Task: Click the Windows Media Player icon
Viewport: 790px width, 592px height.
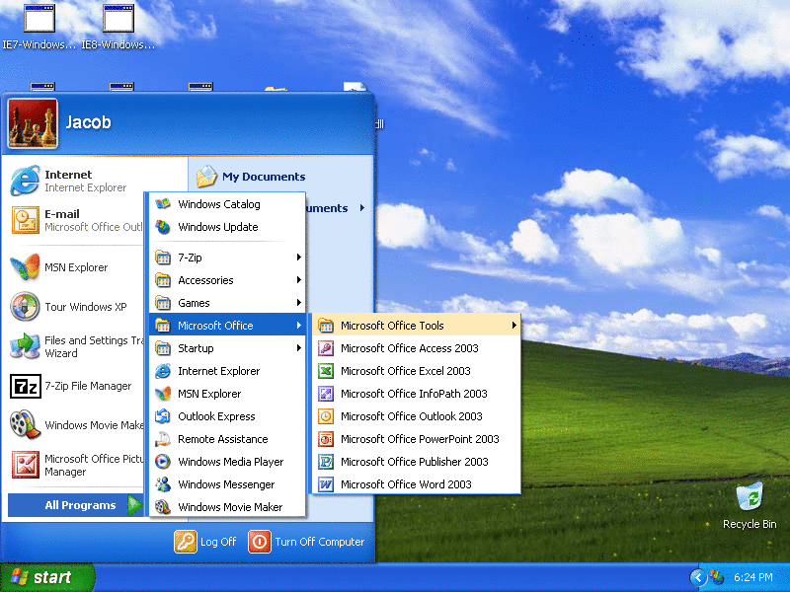Action: coord(163,462)
